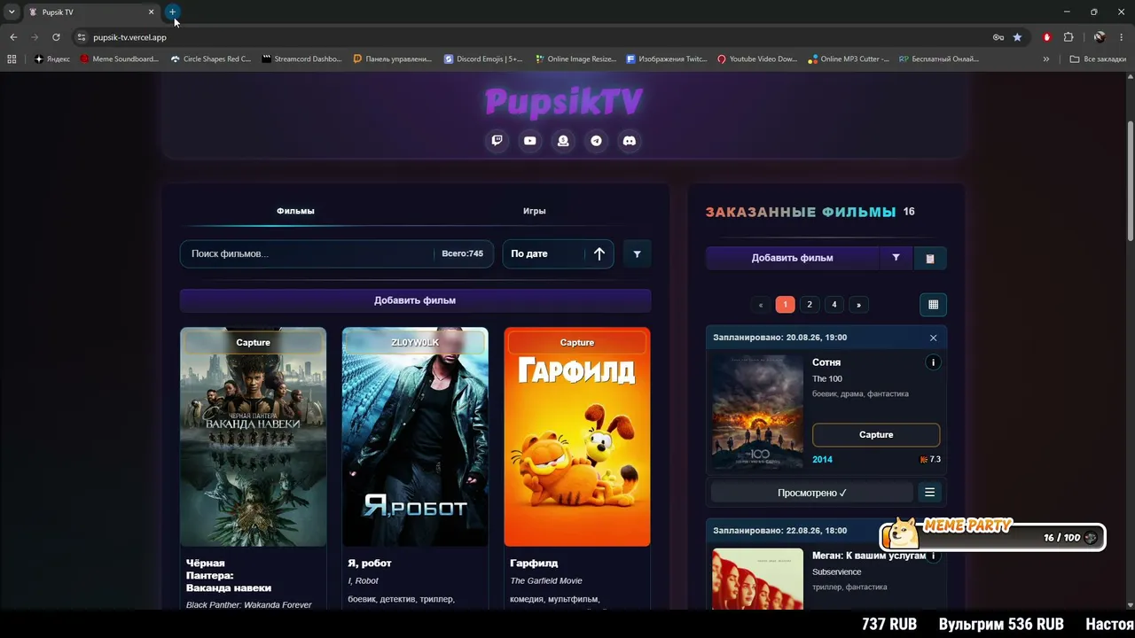Click the 7.3 rating on Сотня card
The height and width of the screenshot is (638, 1135).
click(x=930, y=460)
